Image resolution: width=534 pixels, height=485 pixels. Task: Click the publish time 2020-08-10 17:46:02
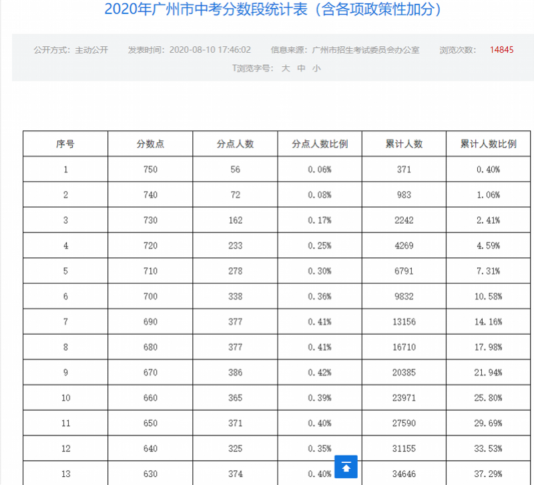point(210,50)
